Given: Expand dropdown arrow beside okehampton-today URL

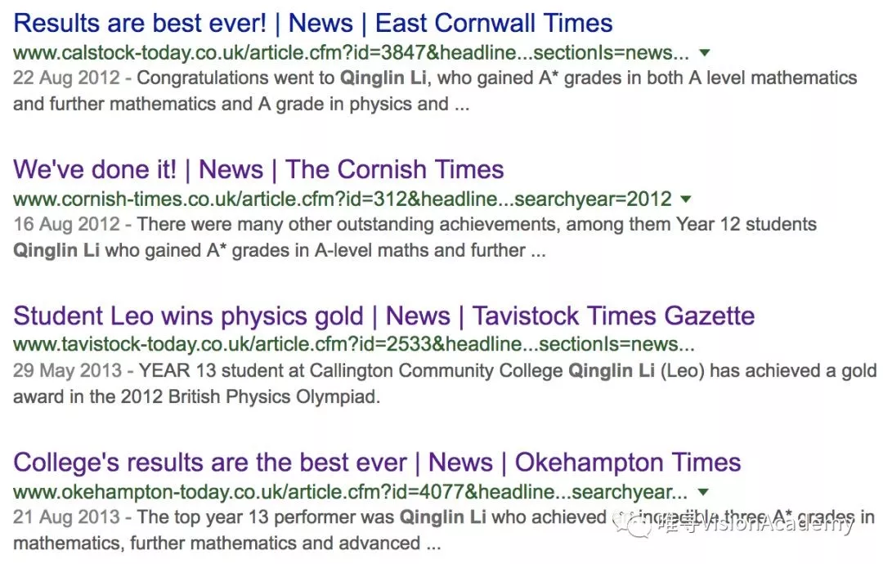Looking at the screenshot, I should (703, 492).
